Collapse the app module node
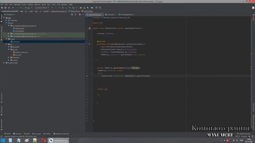This screenshot has width=255, height=143. 4,18
